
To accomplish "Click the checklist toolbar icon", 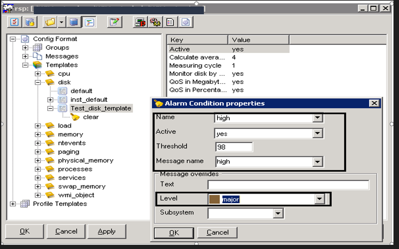I will point(15,22).
